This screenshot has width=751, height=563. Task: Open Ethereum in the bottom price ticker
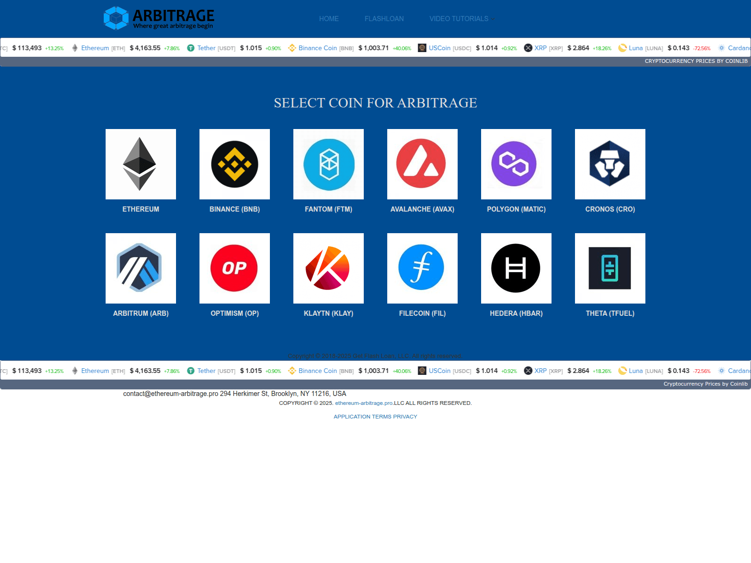tap(95, 371)
